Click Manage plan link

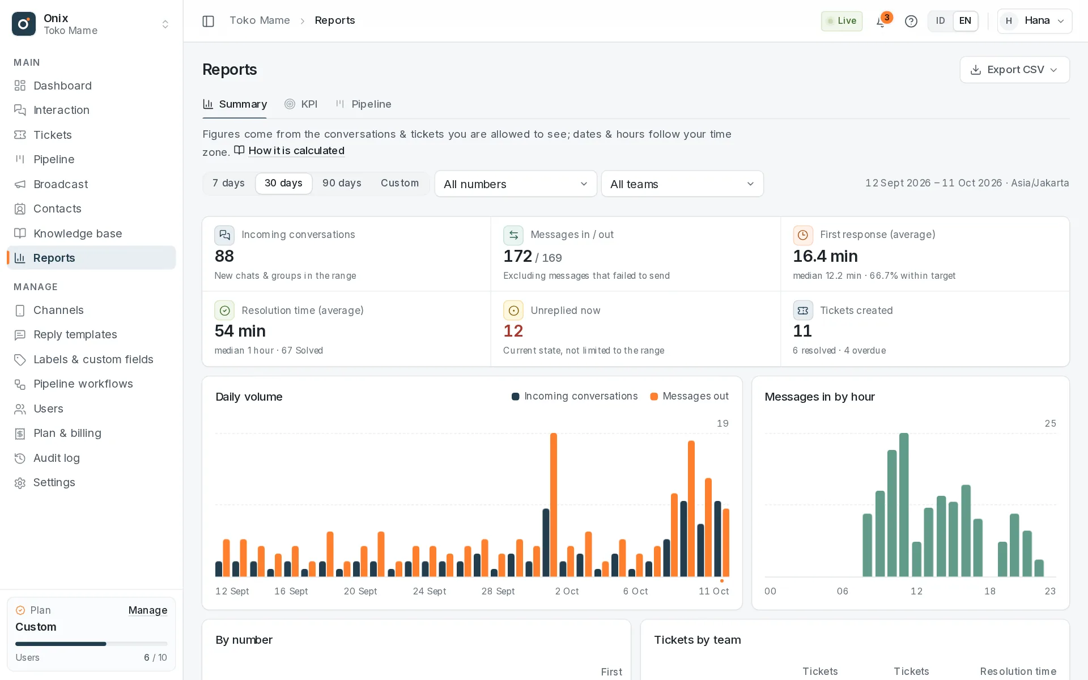click(x=148, y=610)
